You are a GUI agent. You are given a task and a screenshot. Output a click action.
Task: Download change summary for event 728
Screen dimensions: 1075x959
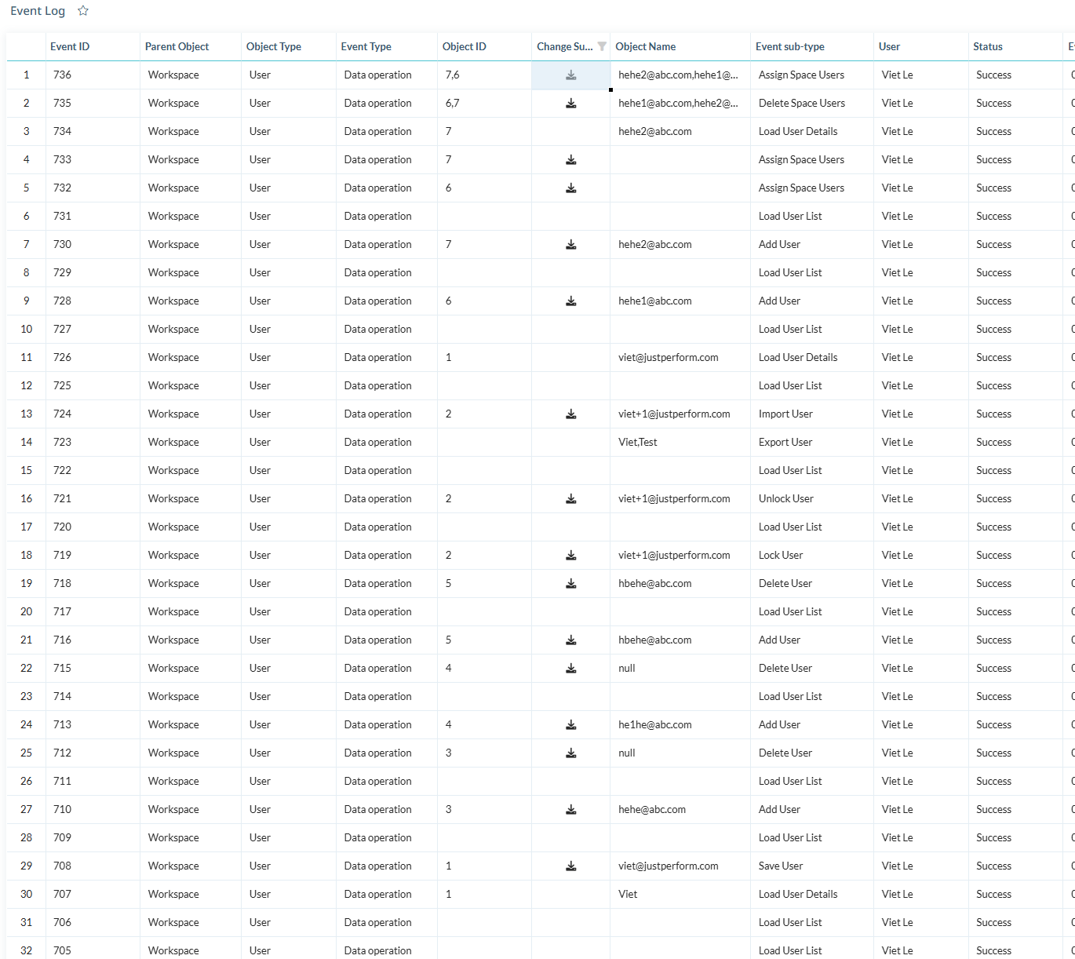[571, 301]
